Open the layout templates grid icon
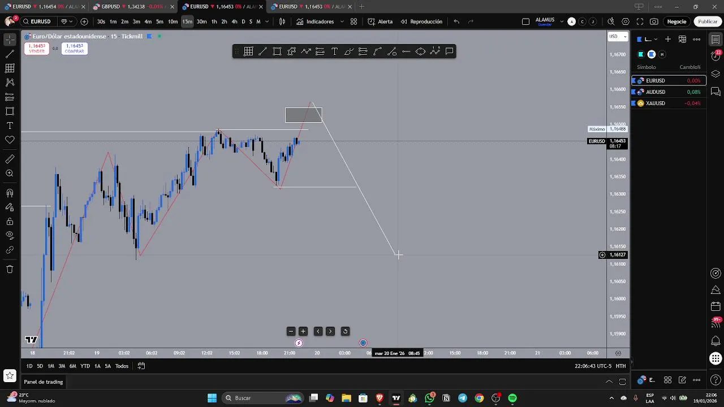Screen dimensions: 724x407 tap(354, 21)
